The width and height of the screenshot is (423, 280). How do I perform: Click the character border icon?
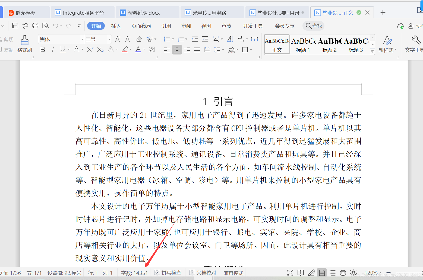coord(152,49)
